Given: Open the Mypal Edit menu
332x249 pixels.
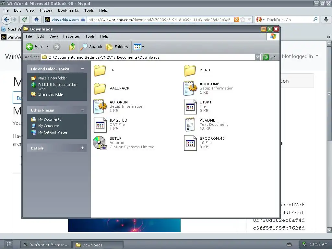Looking at the screenshot, I should pyautogui.click(x=17, y=10).
